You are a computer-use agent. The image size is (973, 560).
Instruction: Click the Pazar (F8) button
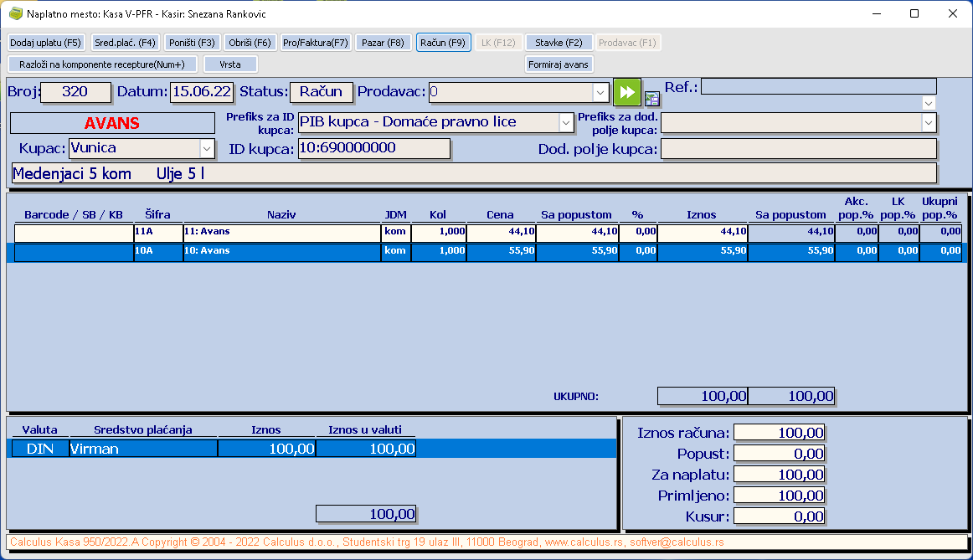[x=383, y=42]
